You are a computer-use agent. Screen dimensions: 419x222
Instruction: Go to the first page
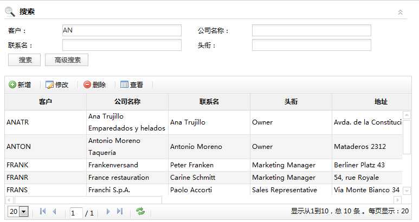click(42, 212)
